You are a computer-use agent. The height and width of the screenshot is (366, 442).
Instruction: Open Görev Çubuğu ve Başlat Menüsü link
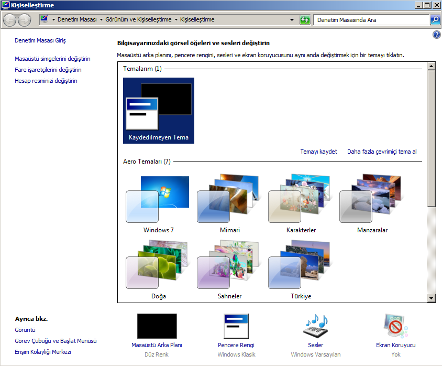pyautogui.click(x=56, y=341)
